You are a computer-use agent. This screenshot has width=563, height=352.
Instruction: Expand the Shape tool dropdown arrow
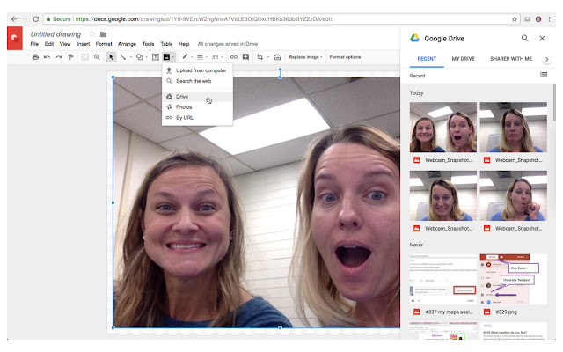click(147, 57)
